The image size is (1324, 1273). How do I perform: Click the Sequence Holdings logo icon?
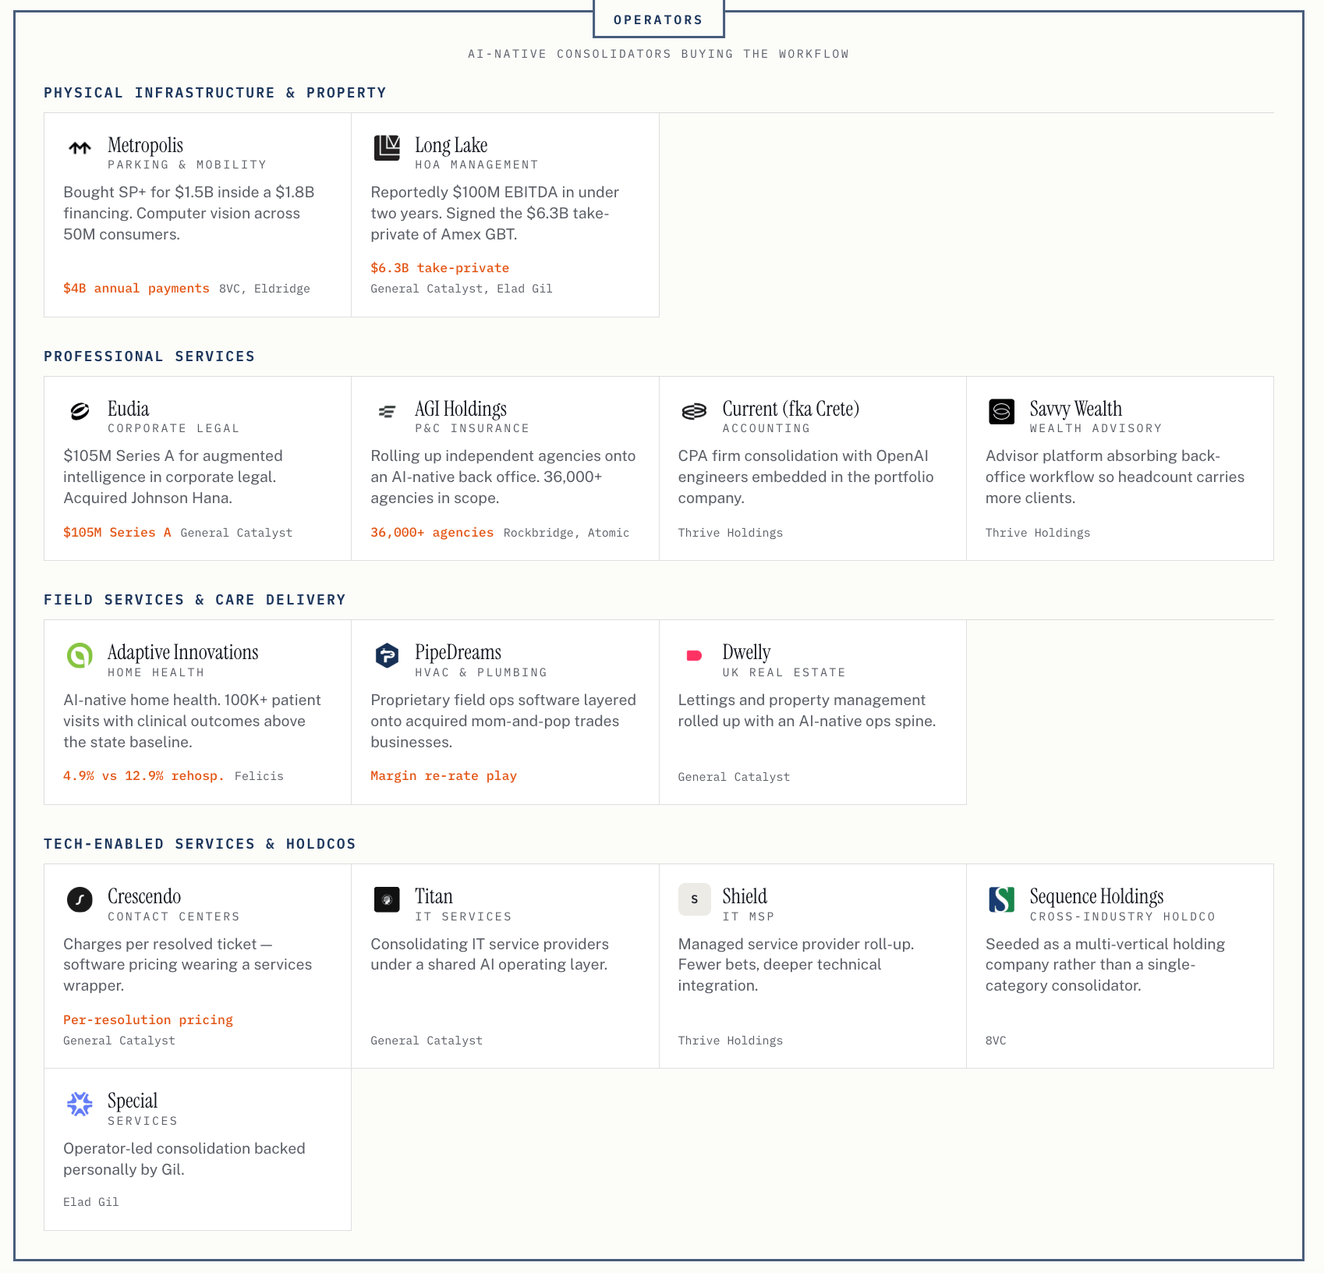pos(1001,899)
